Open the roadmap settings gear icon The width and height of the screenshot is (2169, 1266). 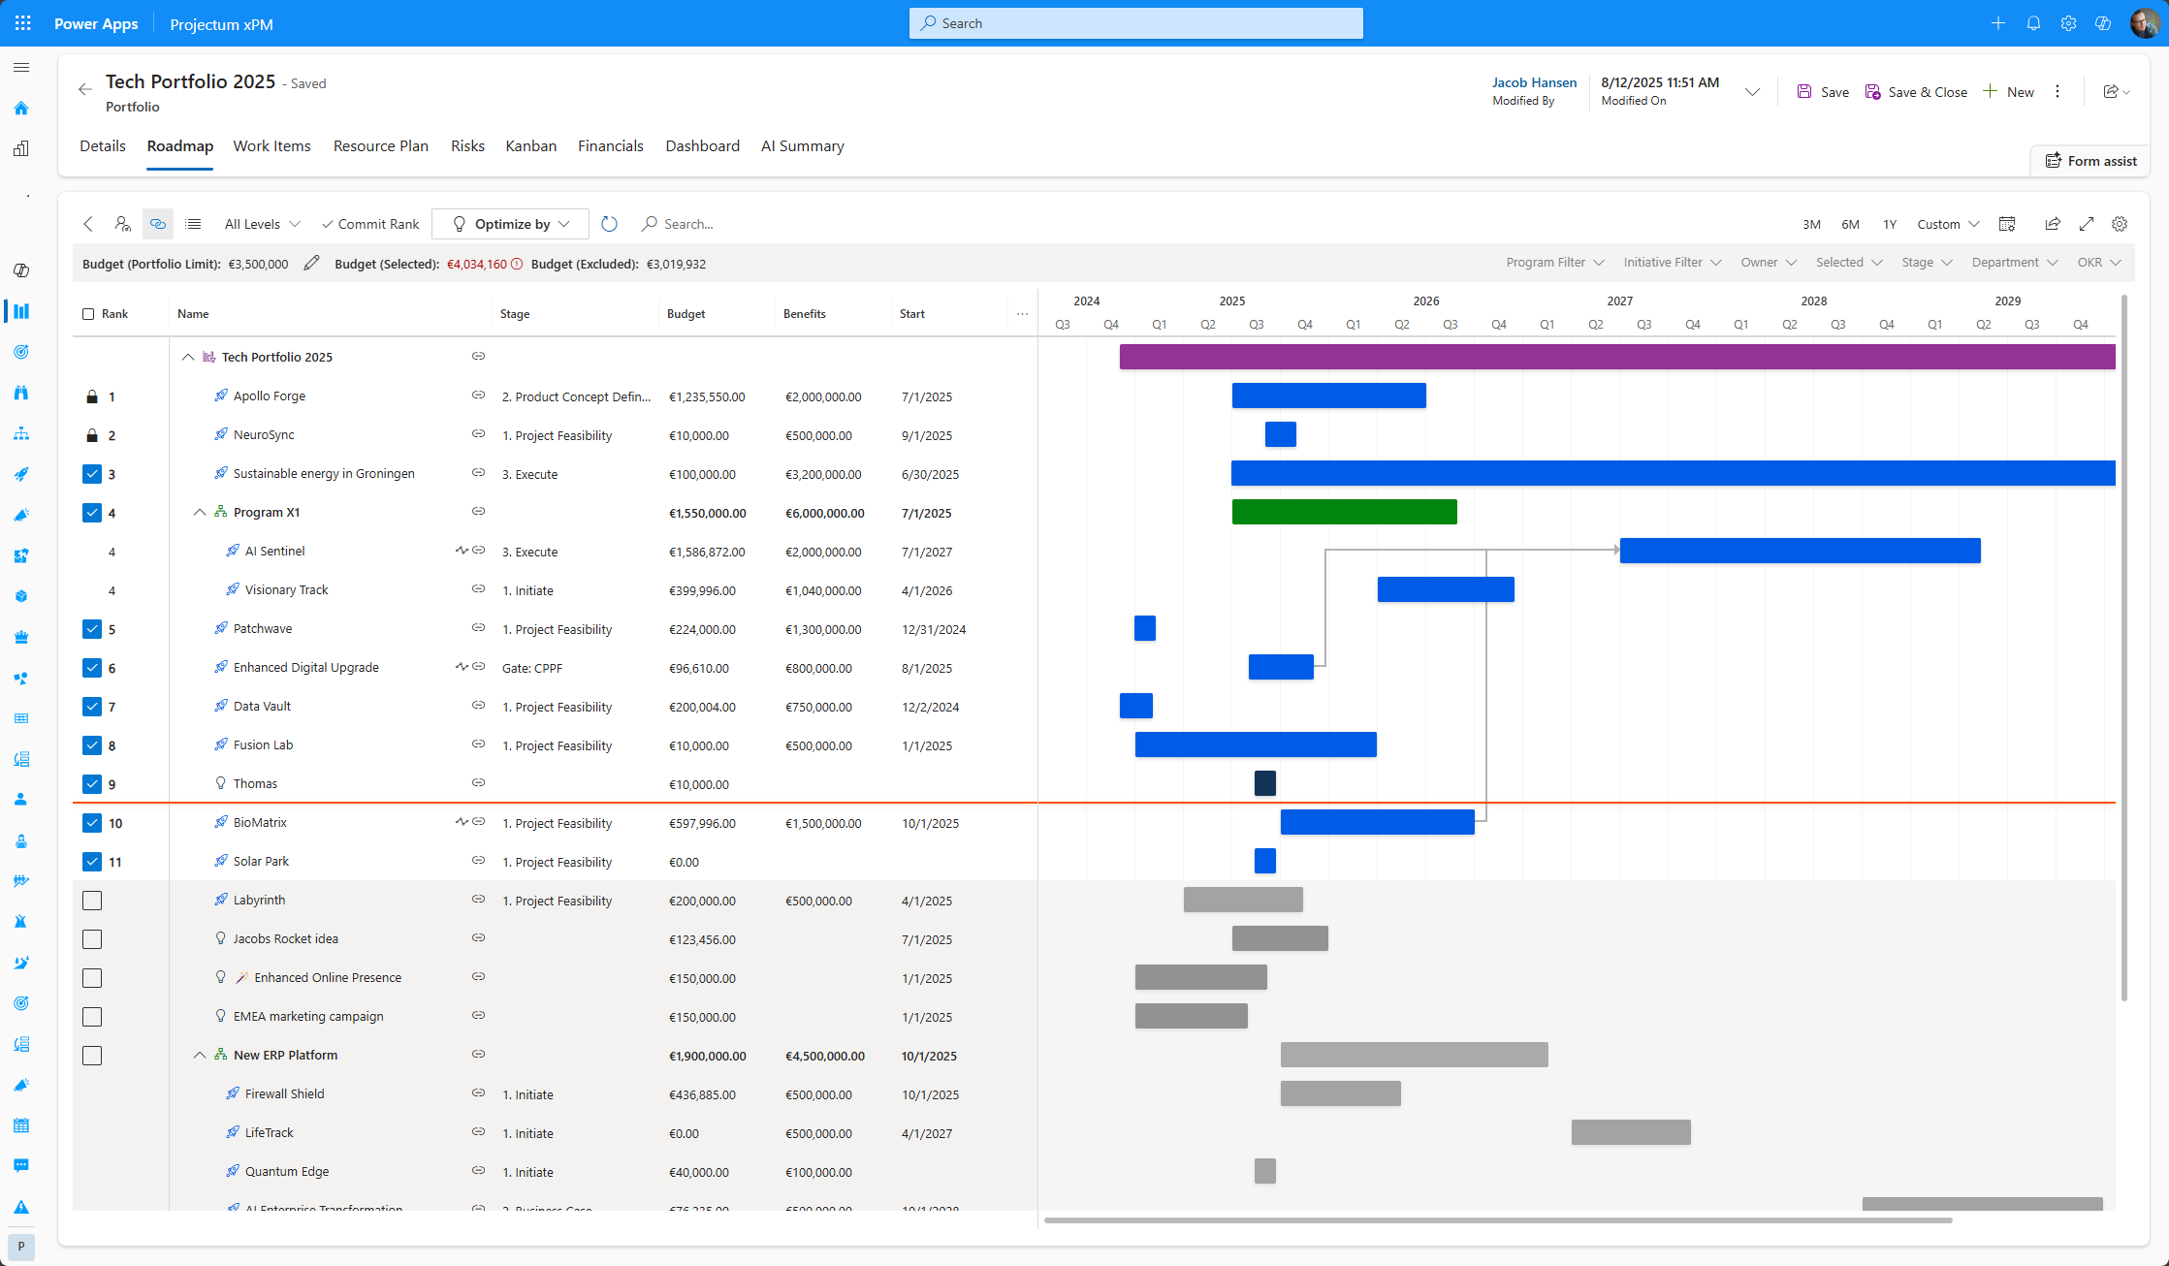[x=2120, y=224]
